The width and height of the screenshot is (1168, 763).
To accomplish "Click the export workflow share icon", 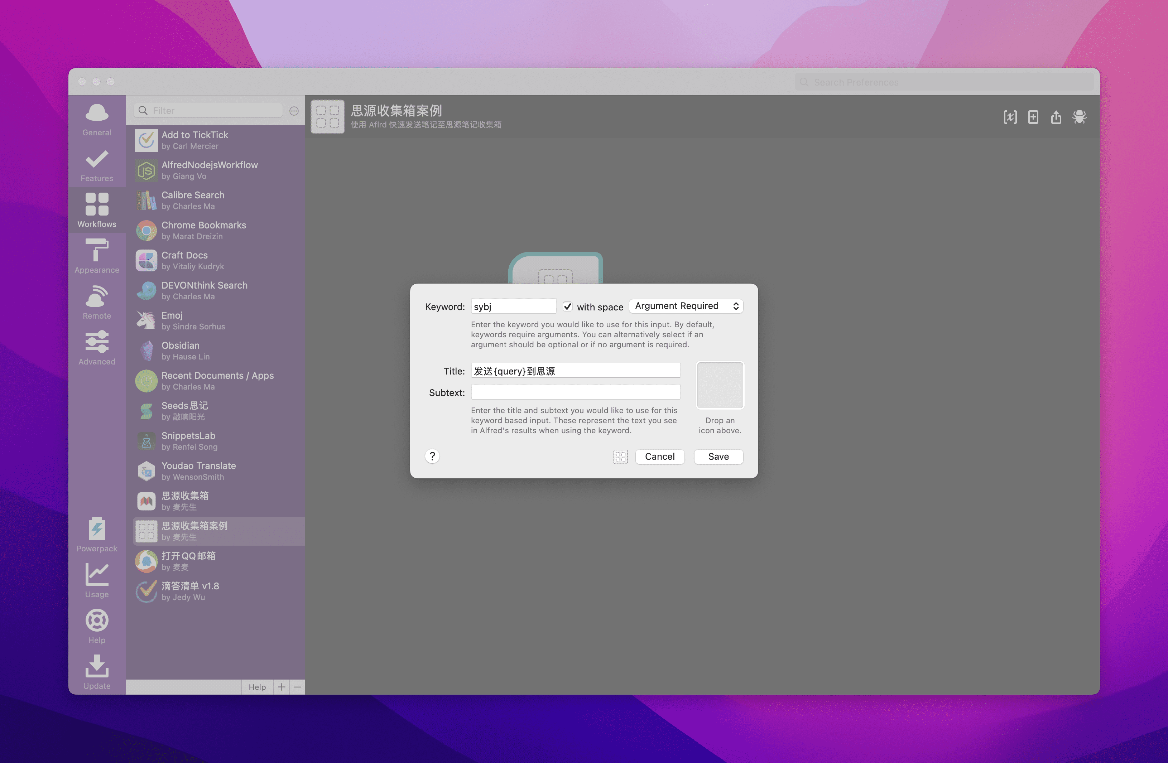I will tap(1056, 117).
